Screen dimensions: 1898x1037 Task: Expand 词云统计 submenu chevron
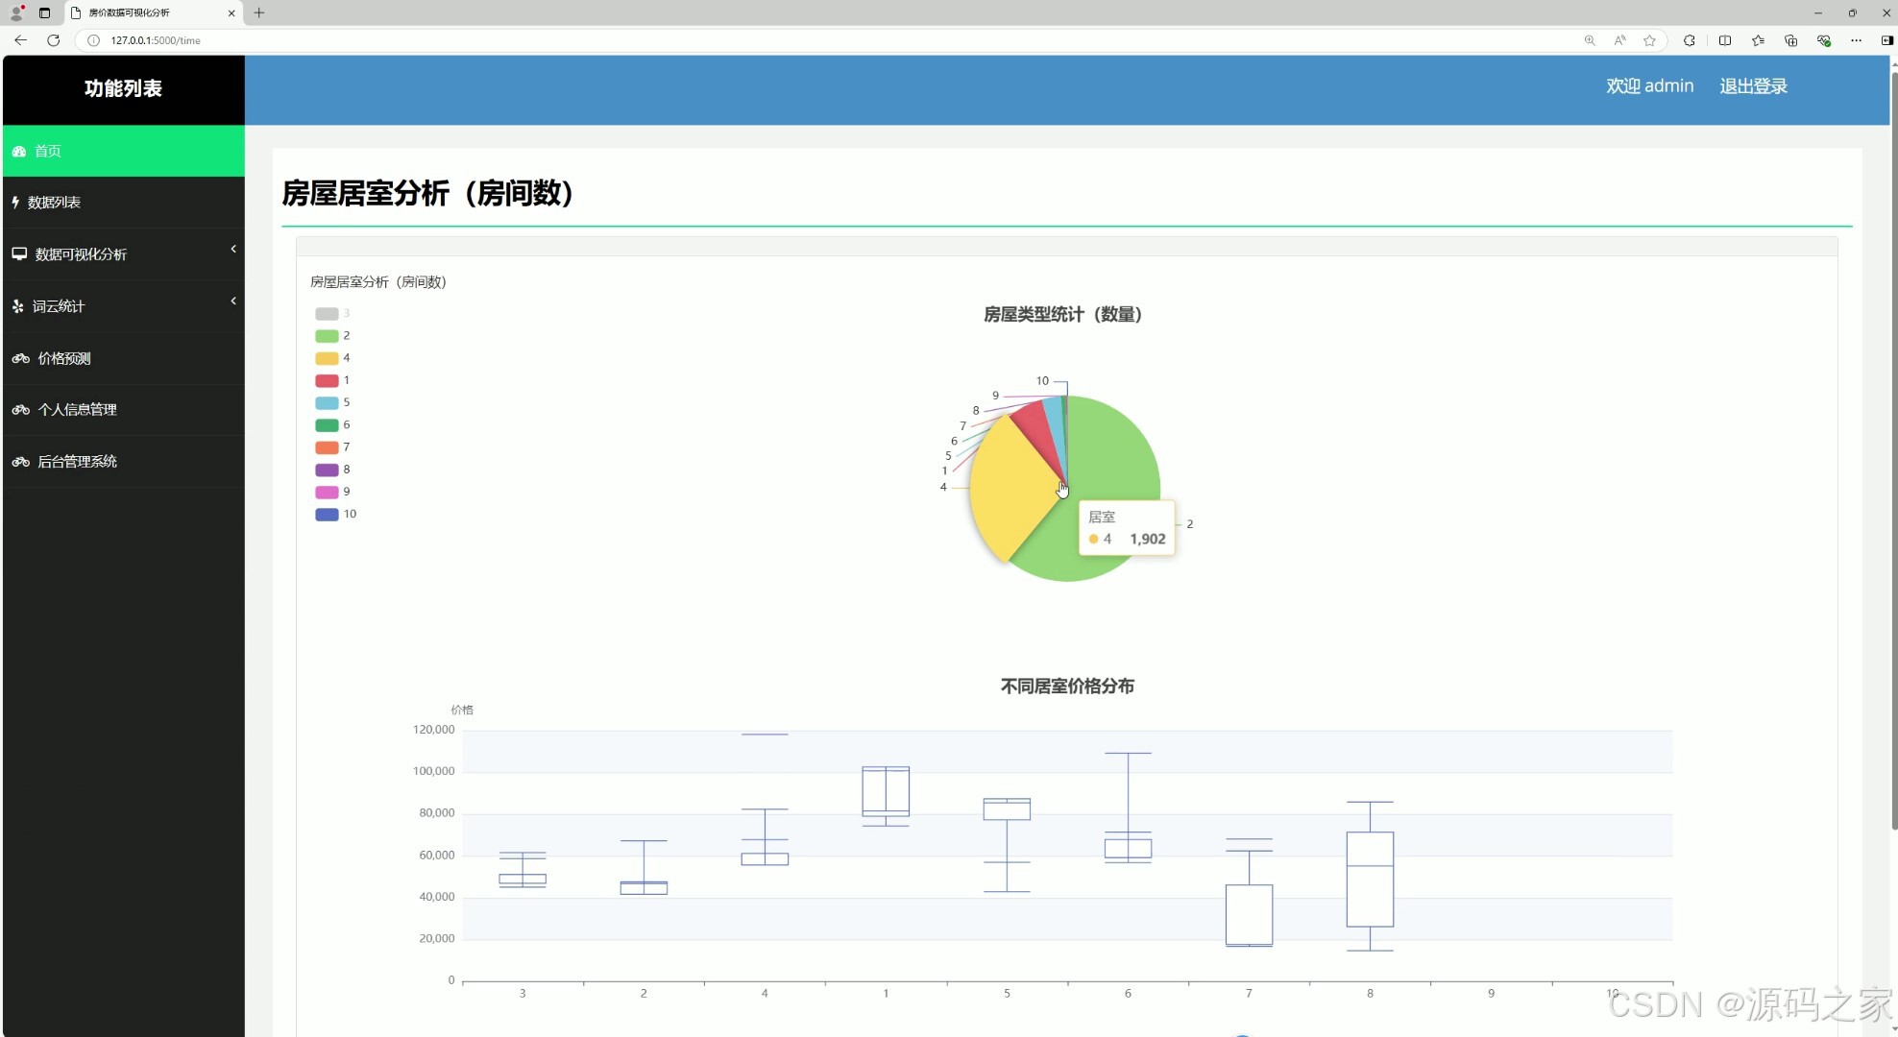(233, 301)
